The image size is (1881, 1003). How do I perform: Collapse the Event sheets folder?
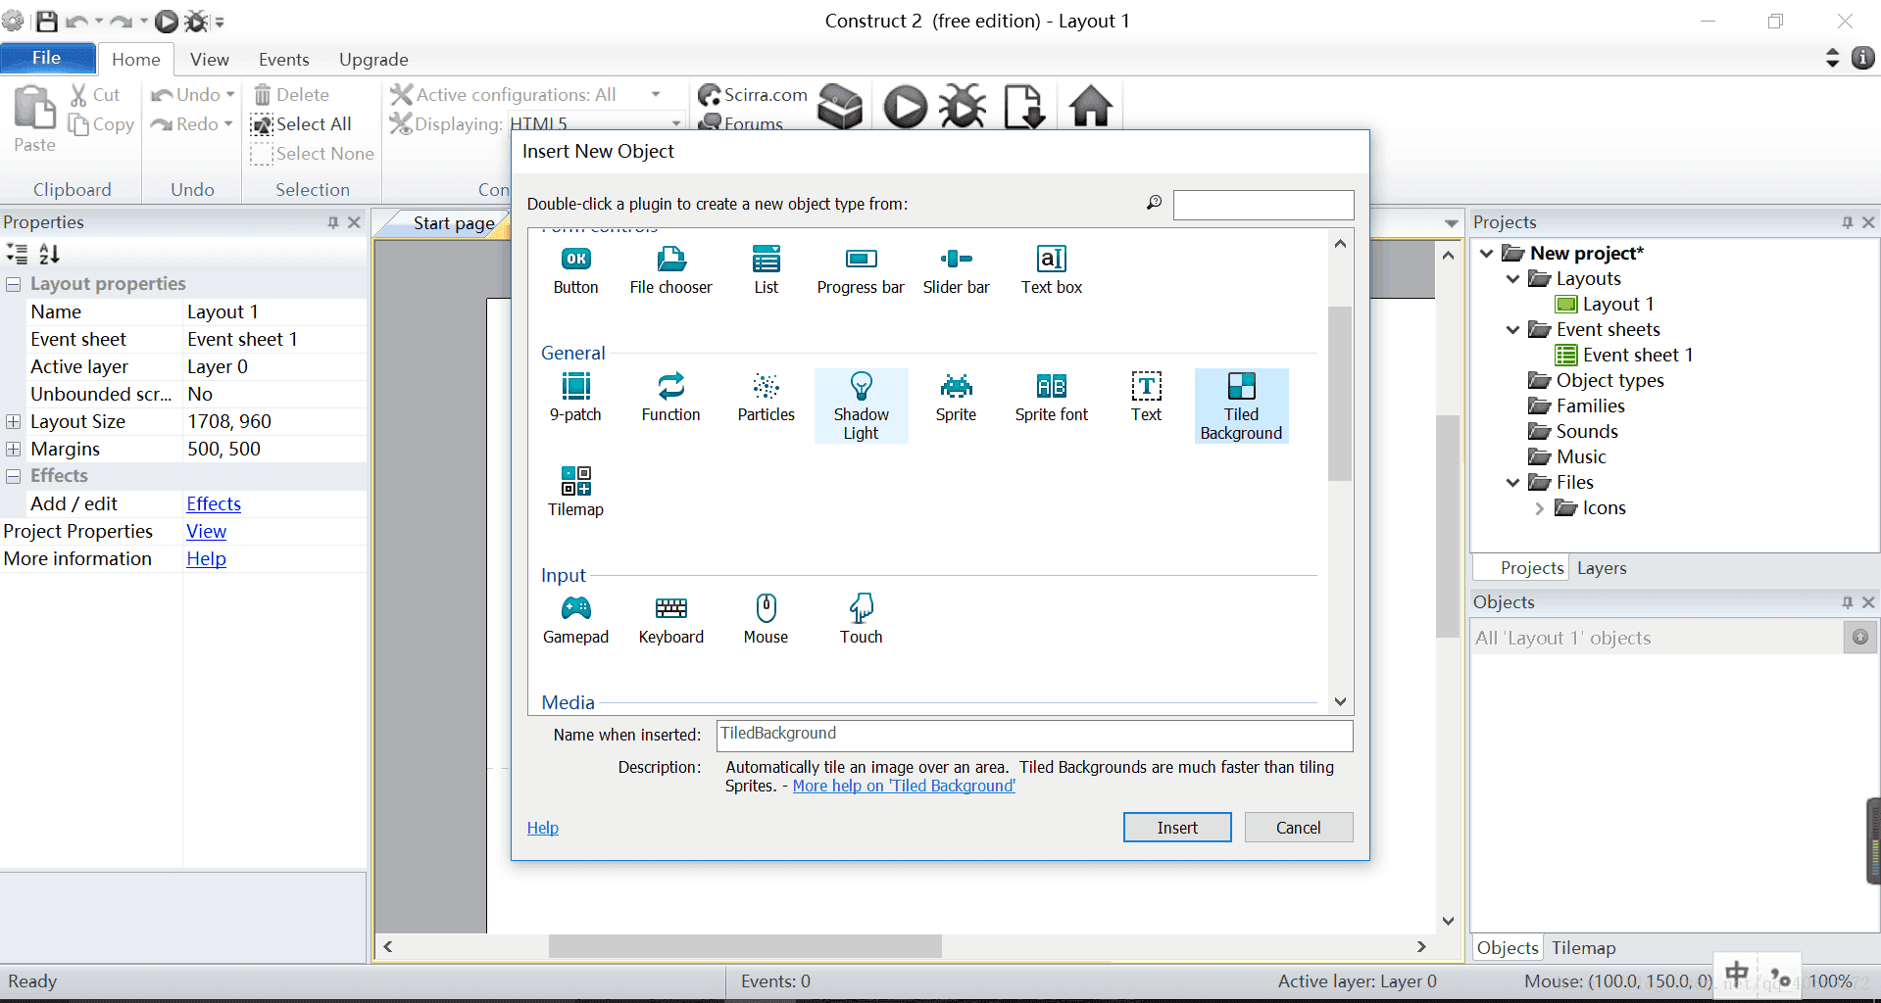tap(1513, 330)
